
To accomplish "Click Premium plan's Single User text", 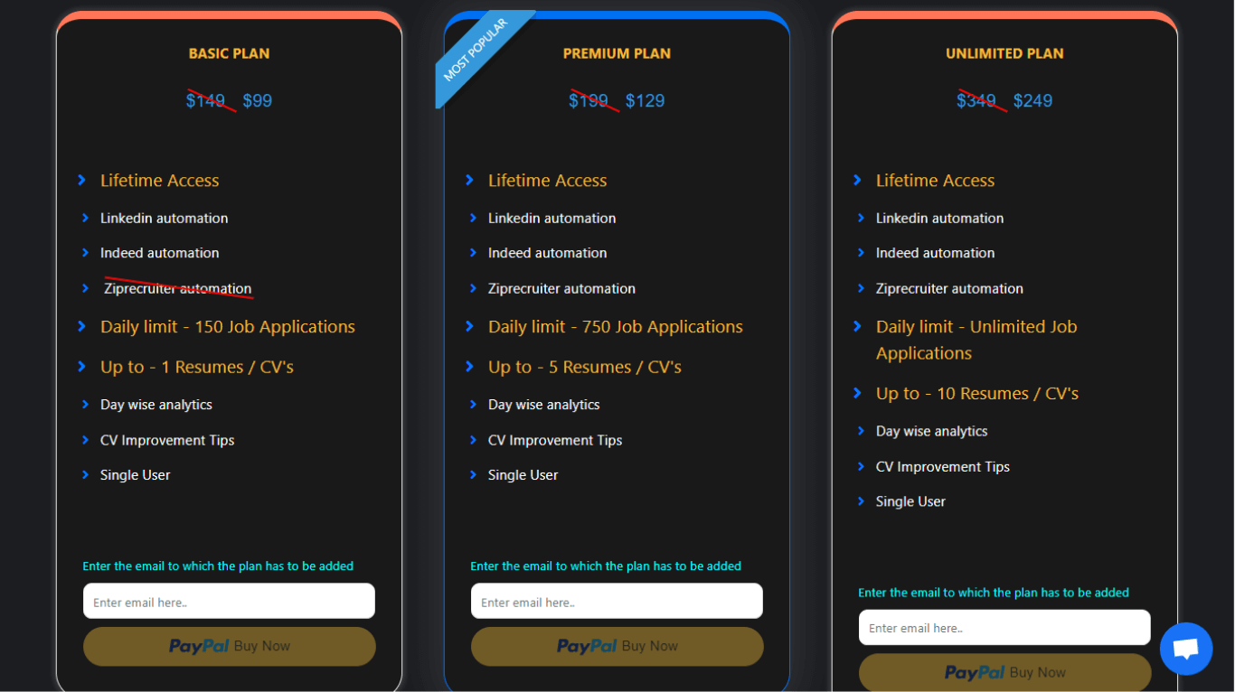I will coord(523,475).
